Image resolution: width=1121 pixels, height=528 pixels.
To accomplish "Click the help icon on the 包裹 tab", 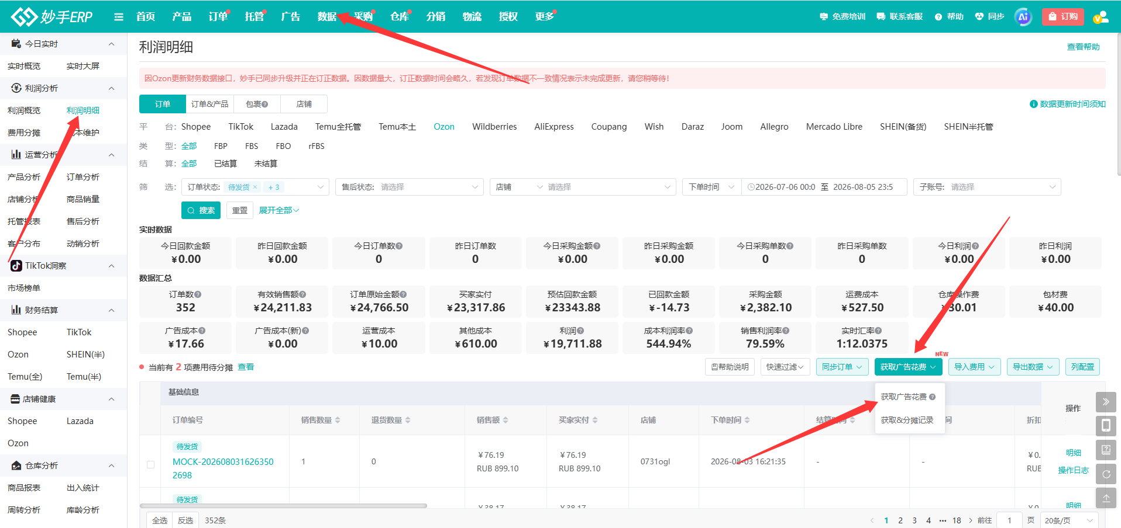I will [265, 104].
